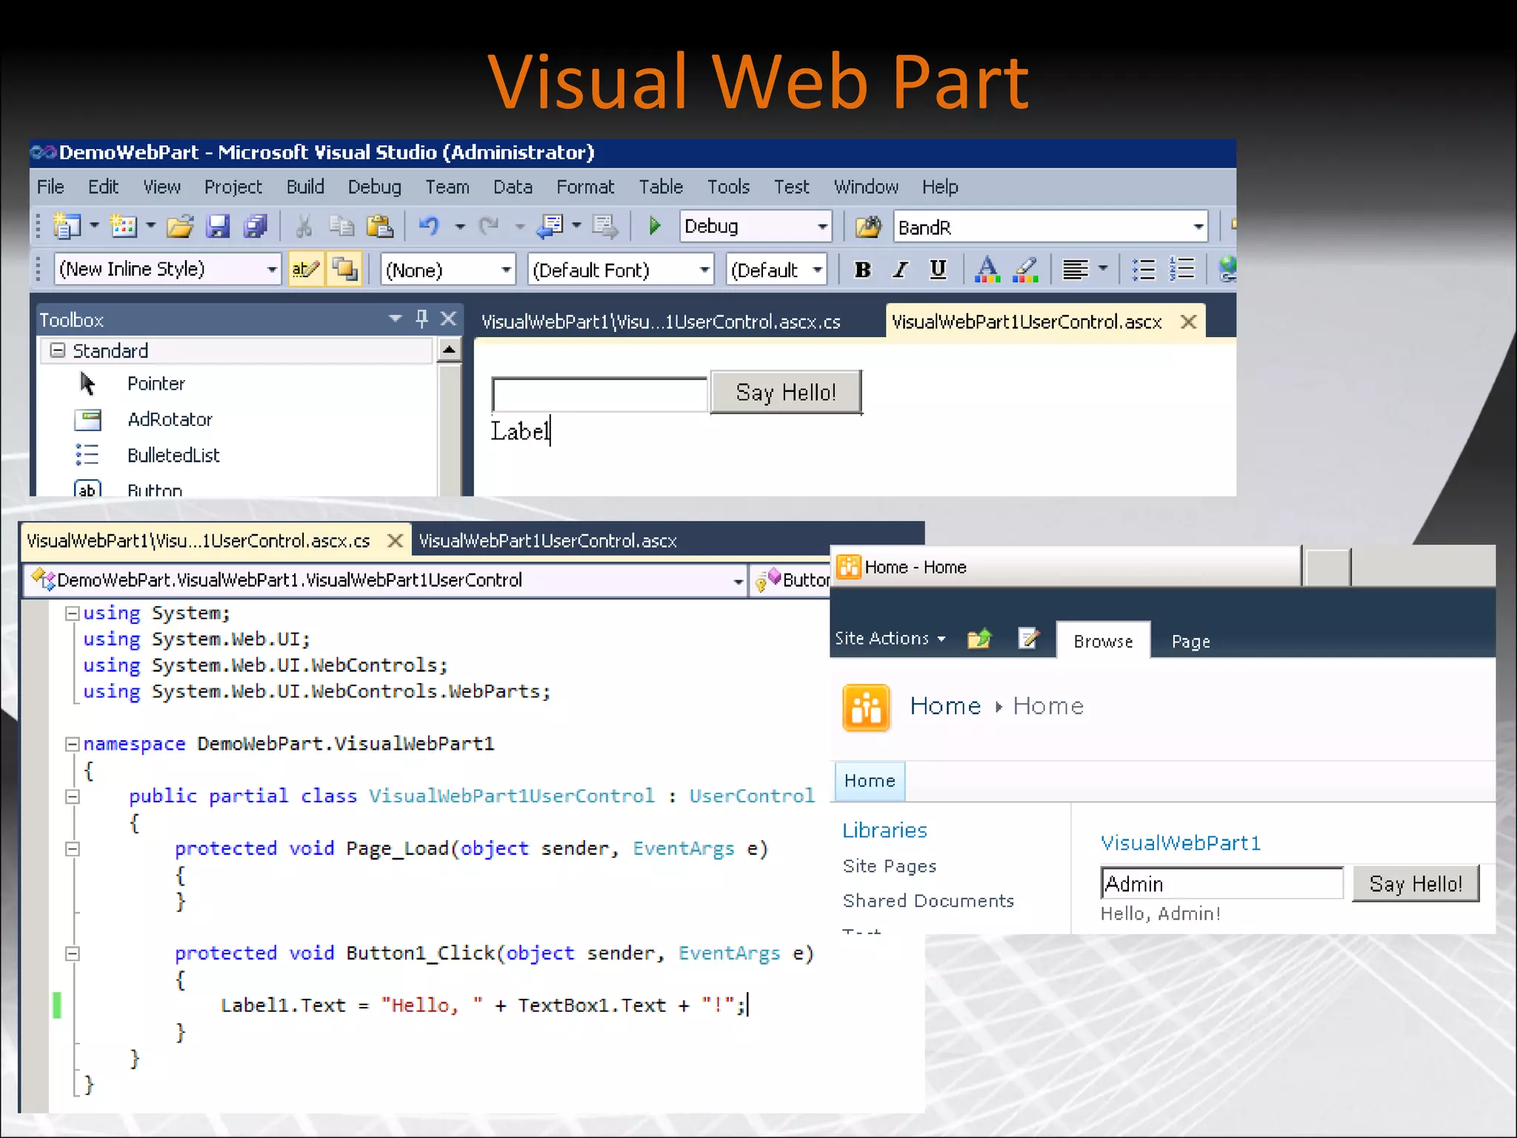1517x1138 pixels.
Task: Start debugging with green play arrow
Action: click(655, 225)
